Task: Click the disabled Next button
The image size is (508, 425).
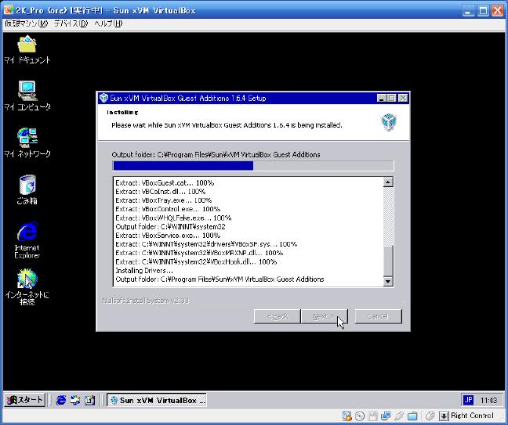Action: click(324, 316)
